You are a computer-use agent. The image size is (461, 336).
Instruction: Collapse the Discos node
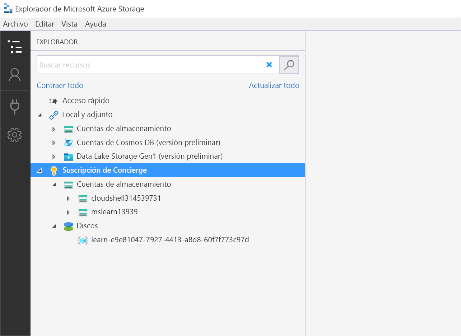tap(54, 226)
